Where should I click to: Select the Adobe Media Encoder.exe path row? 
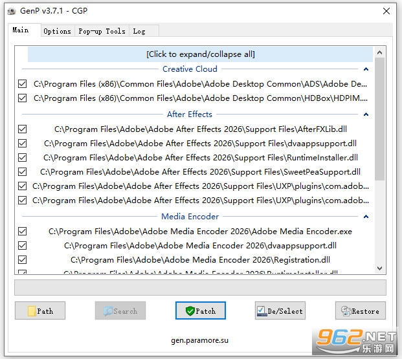click(x=200, y=231)
